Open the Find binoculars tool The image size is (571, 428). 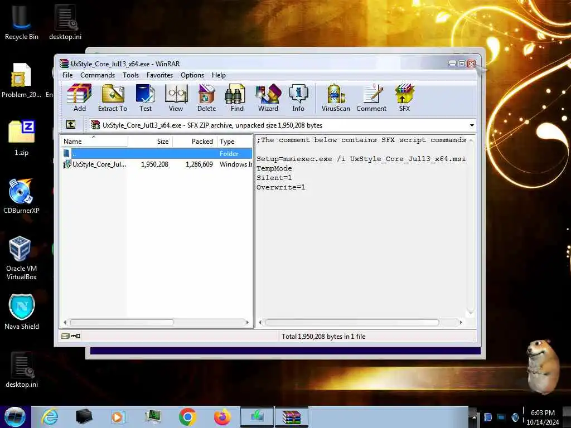click(x=236, y=98)
